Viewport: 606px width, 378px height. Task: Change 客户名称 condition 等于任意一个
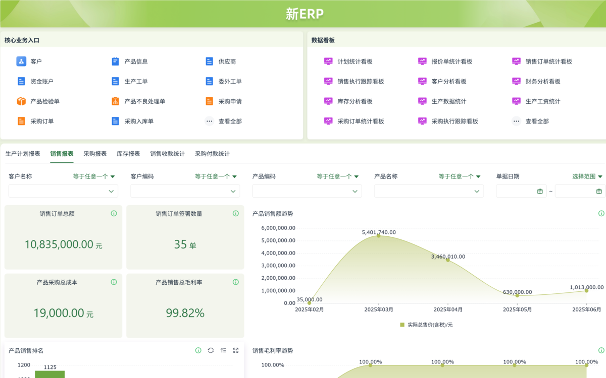click(x=94, y=176)
